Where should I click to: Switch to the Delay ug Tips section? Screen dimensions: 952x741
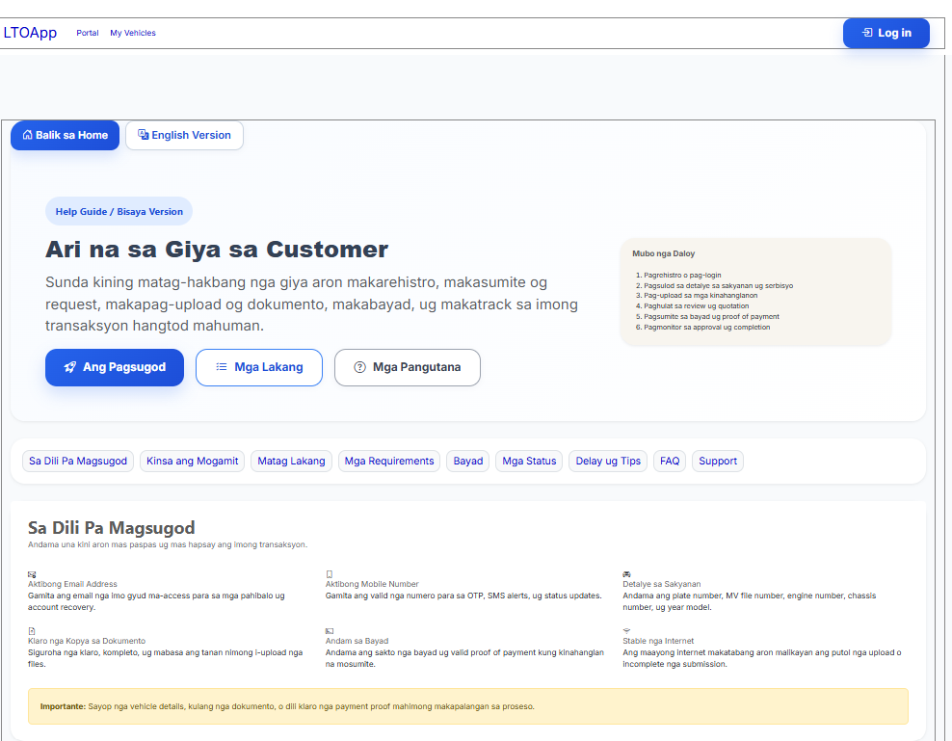(607, 461)
